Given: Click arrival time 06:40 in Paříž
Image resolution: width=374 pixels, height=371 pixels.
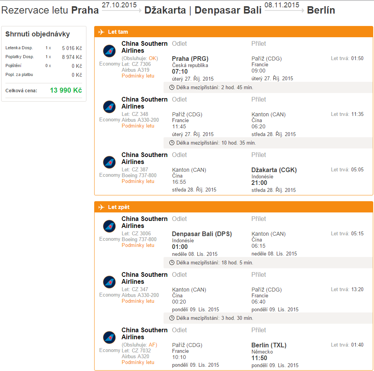Looking at the screenshot, I should 259,302.
